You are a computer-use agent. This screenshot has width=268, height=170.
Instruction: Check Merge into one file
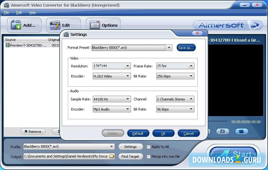pos(149,156)
